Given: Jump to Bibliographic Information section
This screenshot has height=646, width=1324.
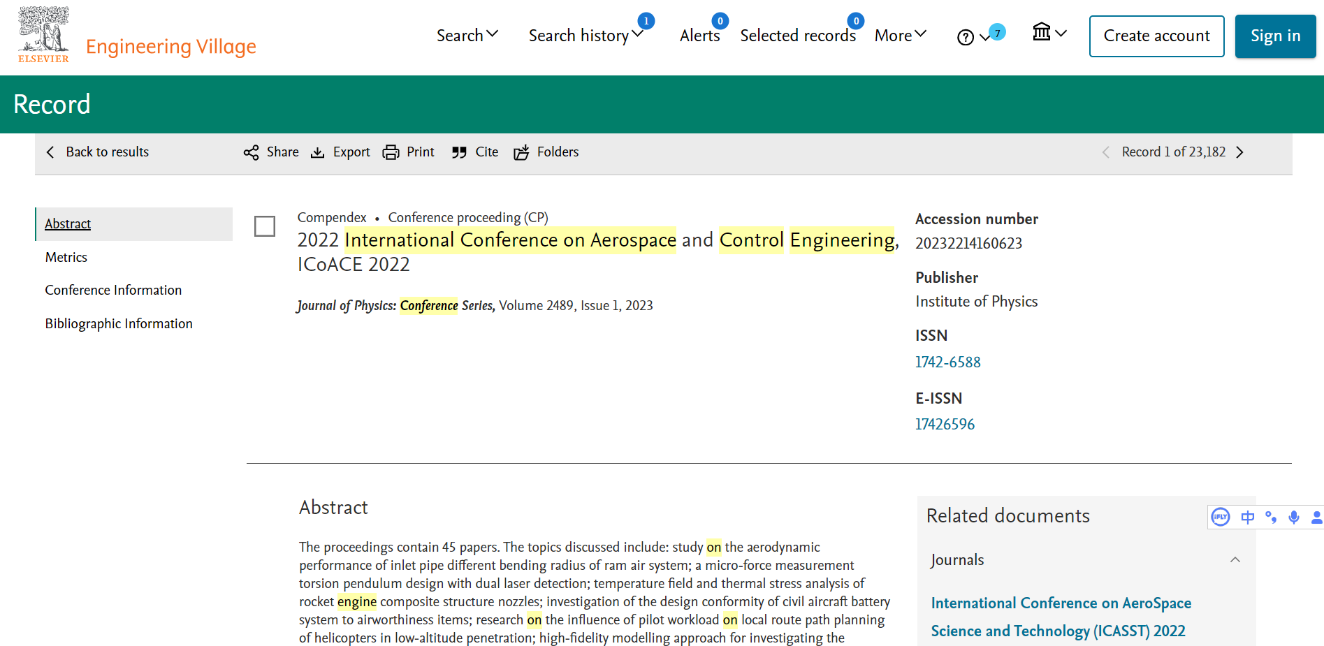Looking at the screenshot, I should pos(119,323).
